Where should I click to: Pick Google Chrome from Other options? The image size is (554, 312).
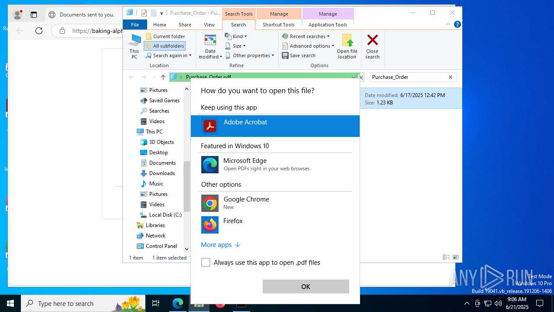click(275, 203)
